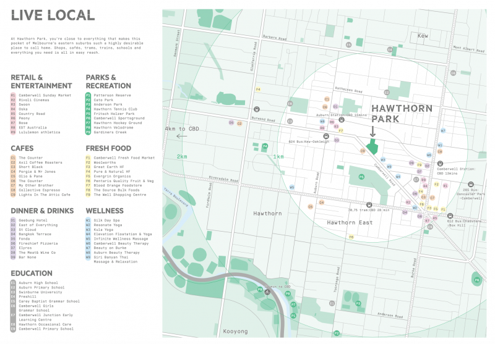Select Camberwell Sunday Market in legend
This screenshot has height=344, width=495.
[x=45, y=95]
